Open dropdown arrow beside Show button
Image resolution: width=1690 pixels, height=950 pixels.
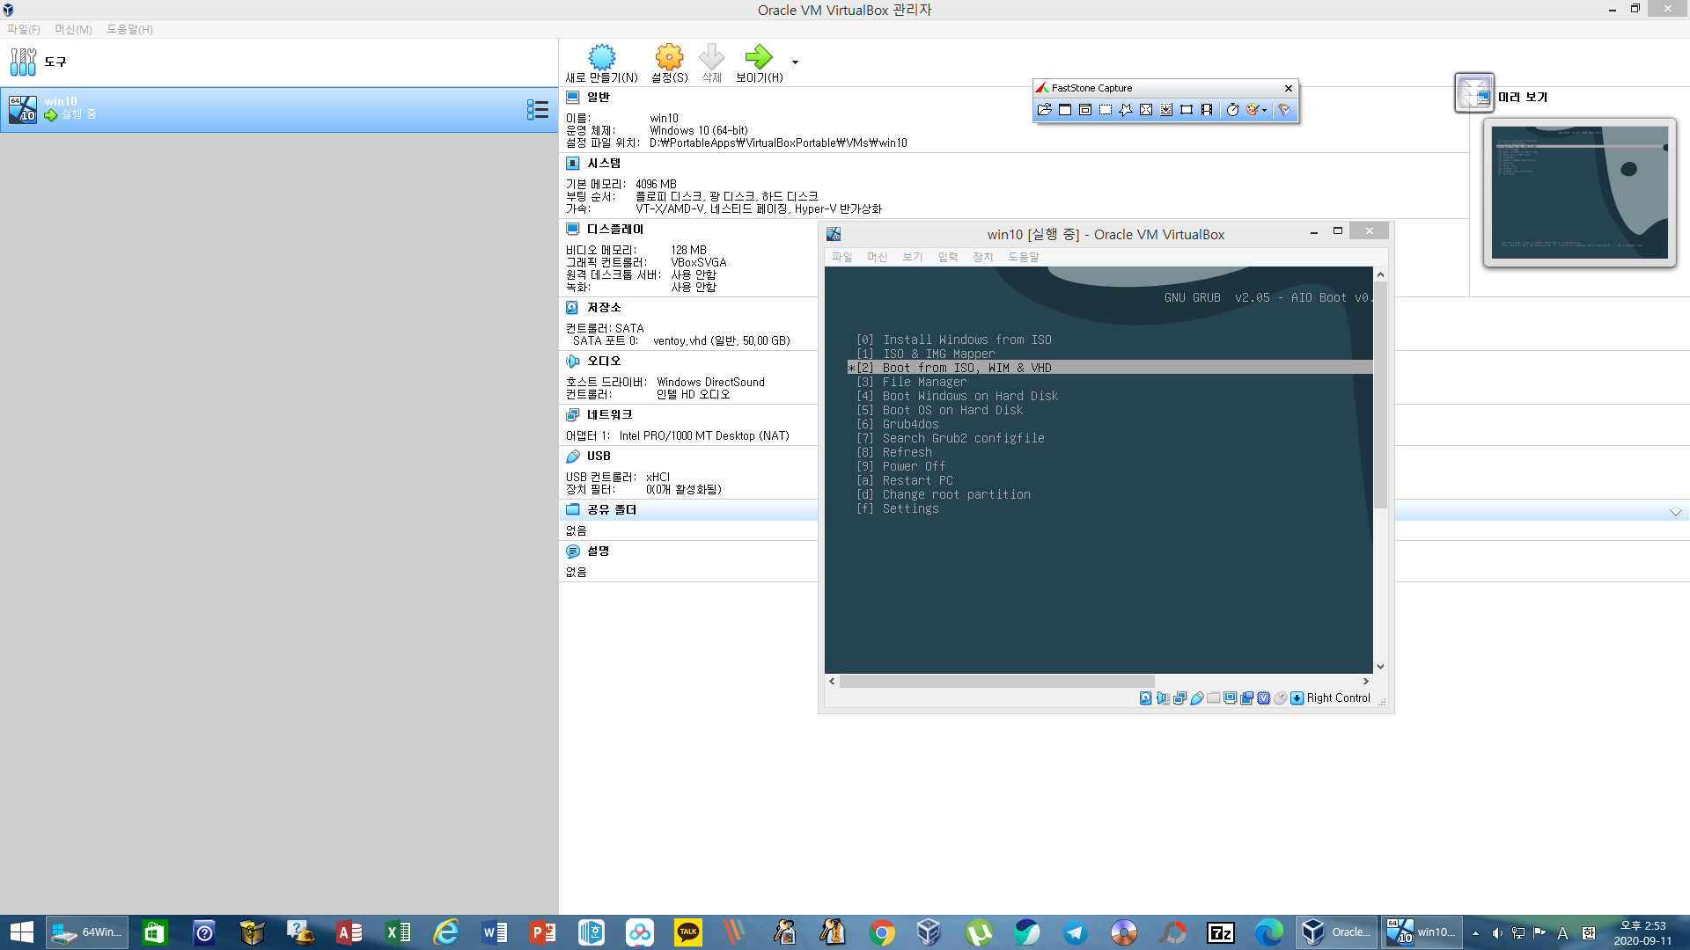pos(795,62)
